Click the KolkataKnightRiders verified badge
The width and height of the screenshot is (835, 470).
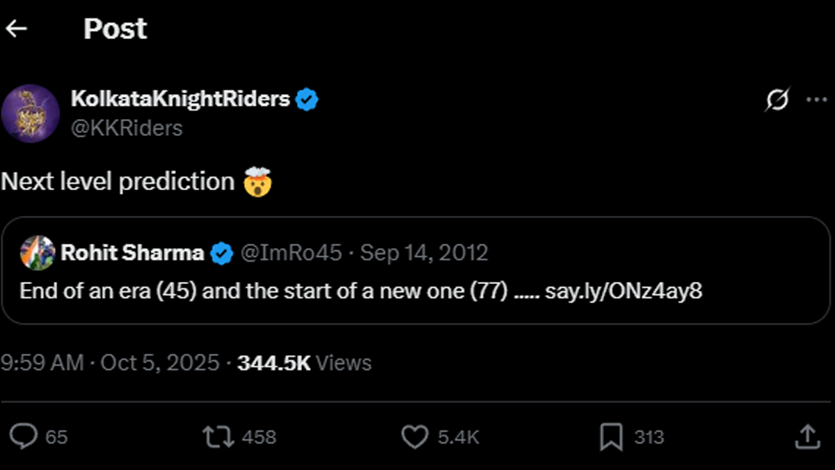[x=306, y=100]
